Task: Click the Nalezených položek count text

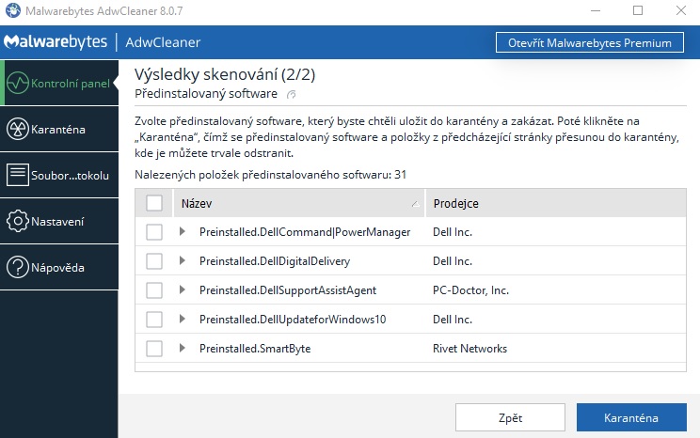Action: point(271,175)
